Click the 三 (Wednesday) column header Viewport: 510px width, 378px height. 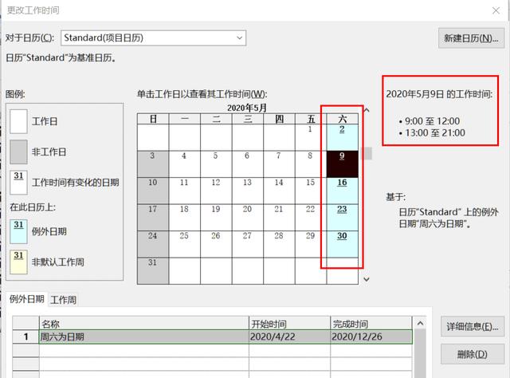(x=248, y=119)
